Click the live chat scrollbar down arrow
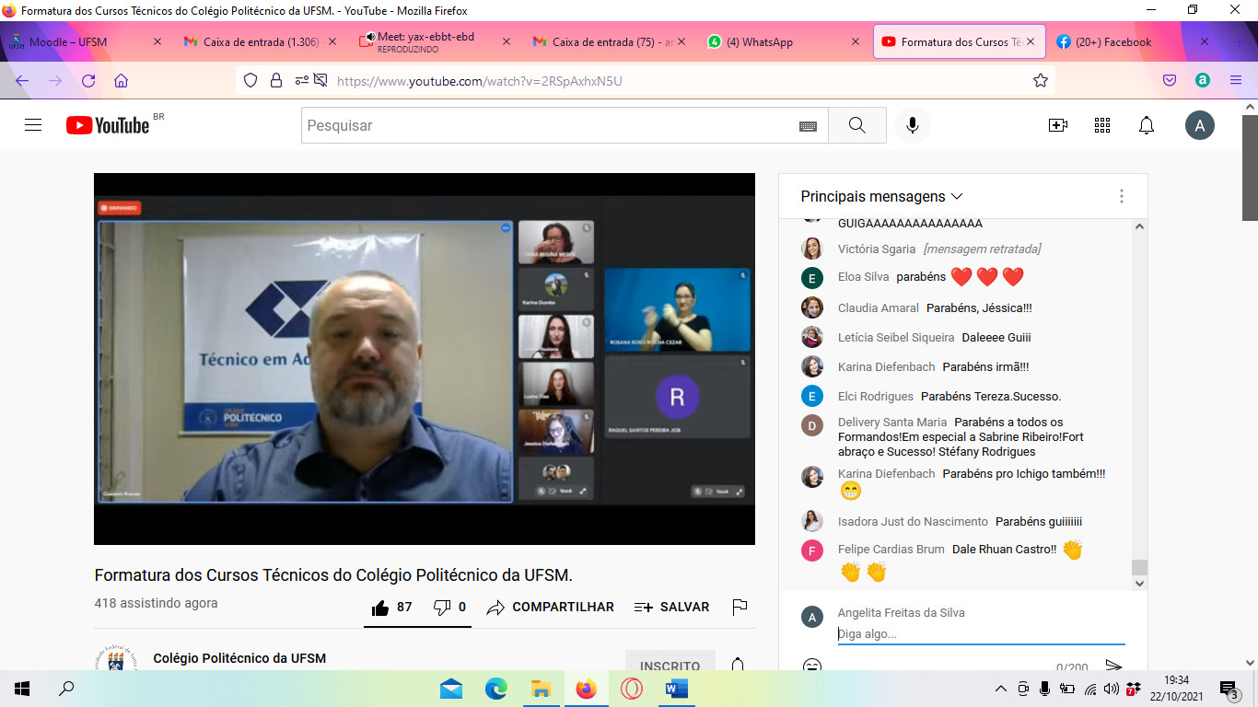The image size is (1258, 707). coord(1139,583)
